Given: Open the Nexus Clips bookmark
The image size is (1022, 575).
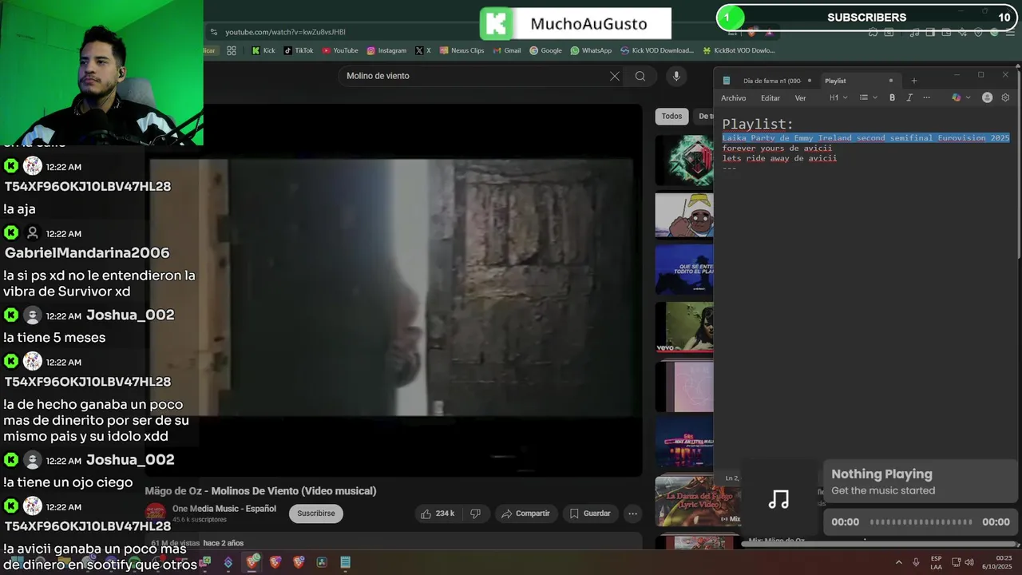Looking at the screenshot, I should pyautogui.click(x=462, y=50).
